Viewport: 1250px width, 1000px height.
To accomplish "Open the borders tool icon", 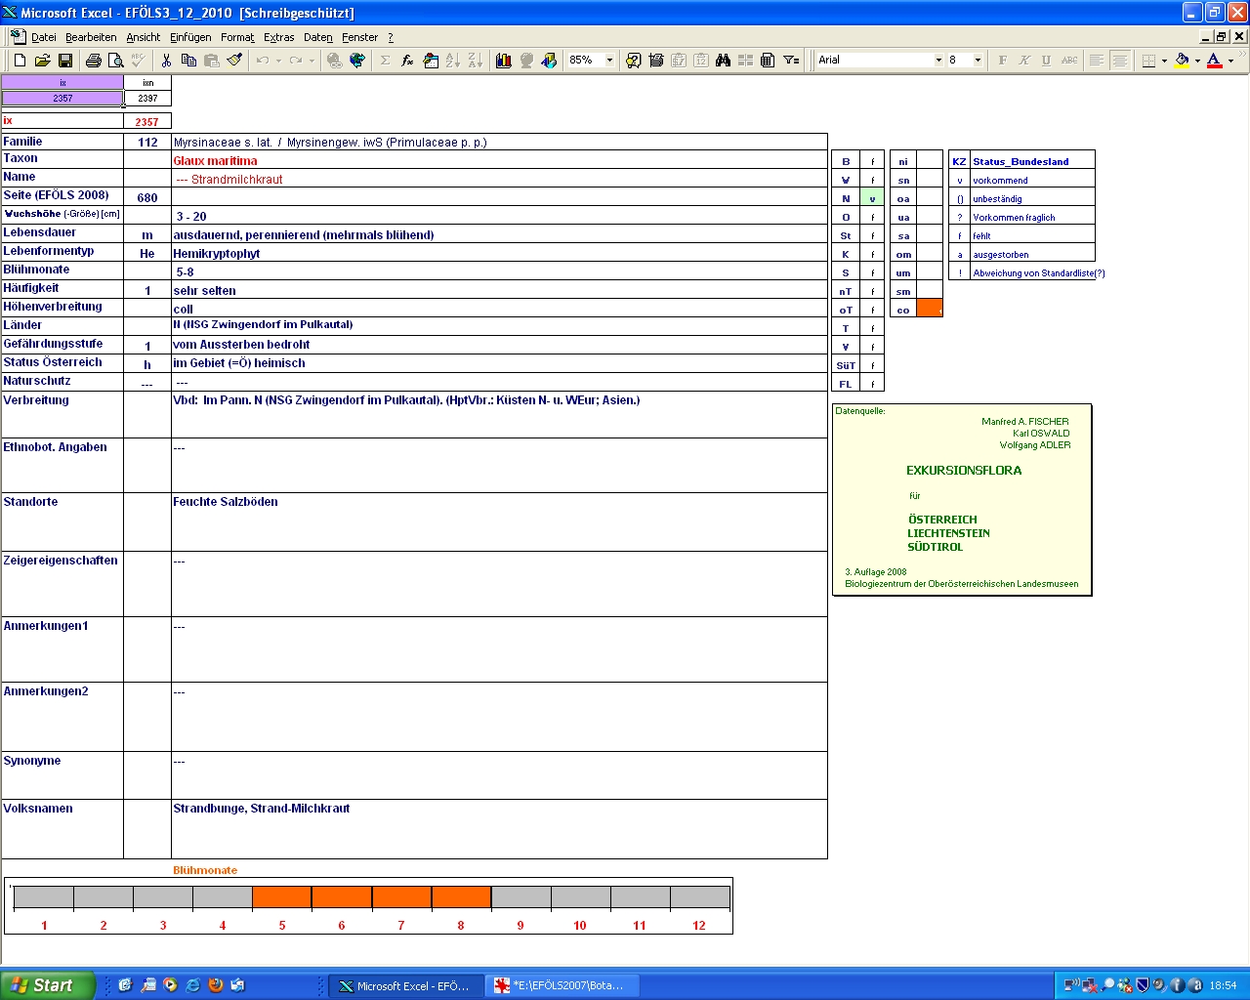I will pyautogui.click(x=1148, y=61).
